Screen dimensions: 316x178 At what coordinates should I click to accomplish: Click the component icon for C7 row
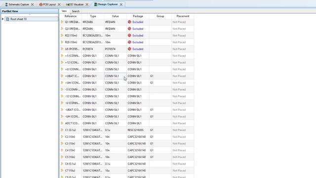(x=62, y=171)
